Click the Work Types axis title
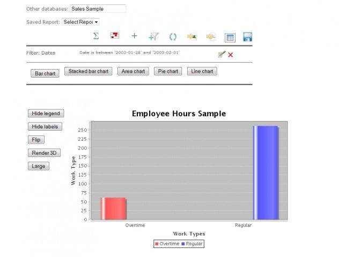The image size is (339, 257). [189, 233]
